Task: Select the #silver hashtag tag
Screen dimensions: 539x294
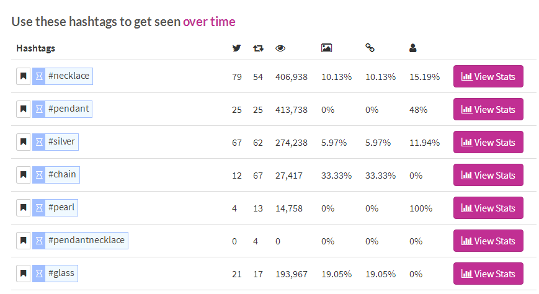Action: pyautogui.click(x=61, y=142)
